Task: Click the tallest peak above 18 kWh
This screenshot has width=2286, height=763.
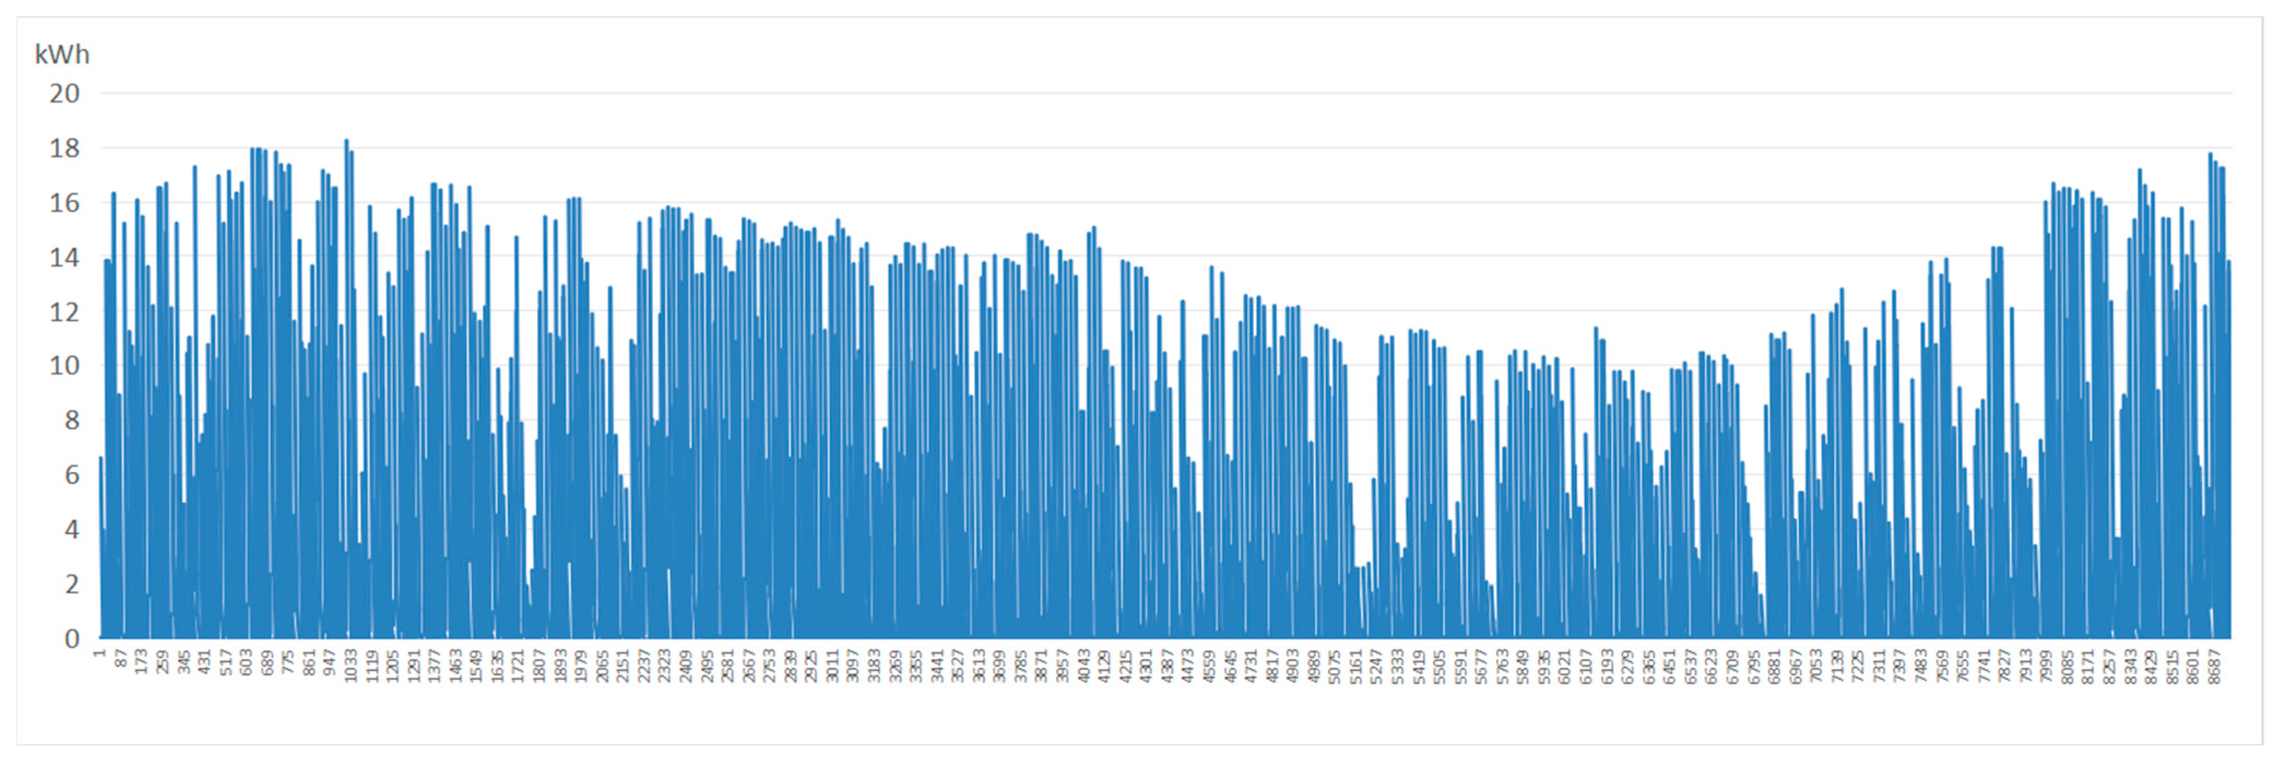Action: 346,141
